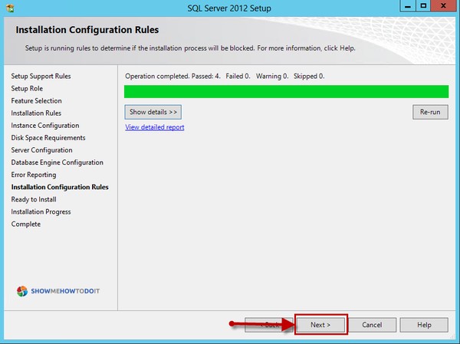The width and height of the screenshot is (460, 344).
Task: Select Database Engine Configuration step
Action: pyautogui.click(x=58, y=162)
